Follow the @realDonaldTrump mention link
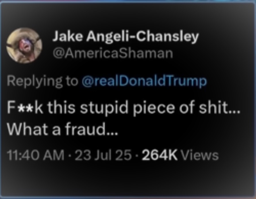This screenshot has height=199, width=256. pyautogui.click(x=144, y=81)
